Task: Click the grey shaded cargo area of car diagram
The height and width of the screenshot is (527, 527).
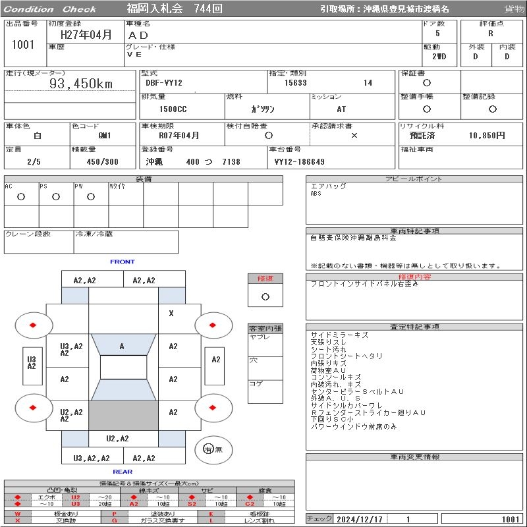Action: coord(123,415)
